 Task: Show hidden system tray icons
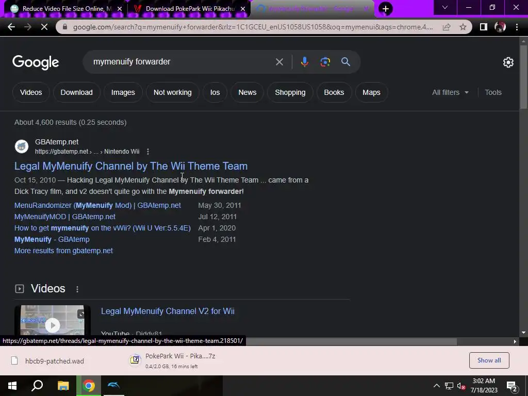pyautogui.click(x=436, y=386)
